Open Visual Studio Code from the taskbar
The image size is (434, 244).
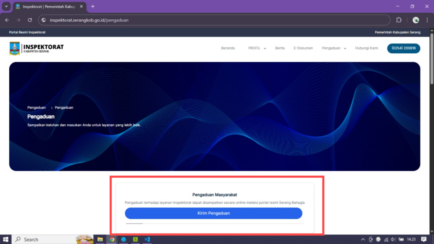click(147, 239)
